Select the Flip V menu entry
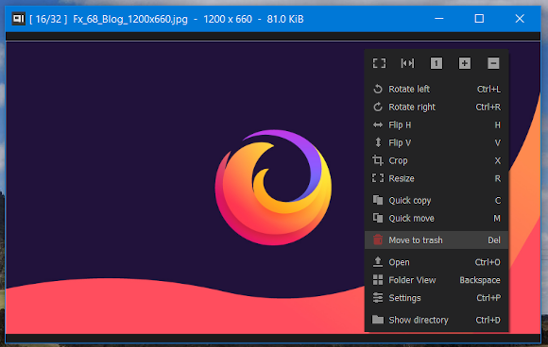548x347 pixels. pyautogui.click(x=437, y=142)
